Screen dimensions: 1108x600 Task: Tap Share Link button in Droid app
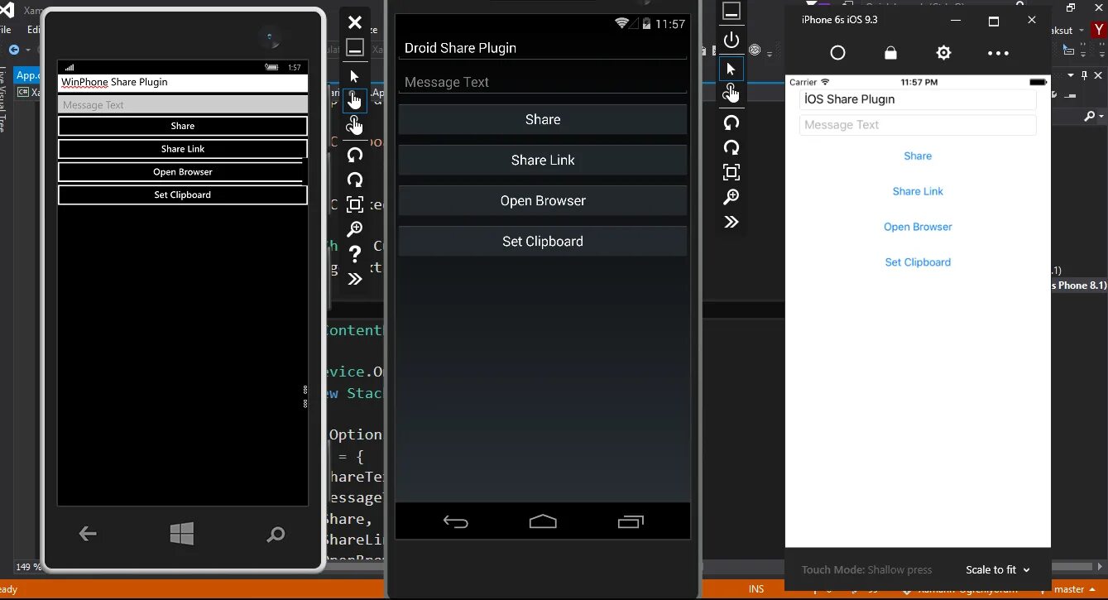click(x=543, y=160)
